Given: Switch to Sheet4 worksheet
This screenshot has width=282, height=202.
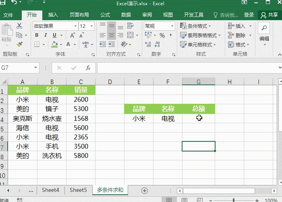Looking at the screenshot, I should 50,190.
